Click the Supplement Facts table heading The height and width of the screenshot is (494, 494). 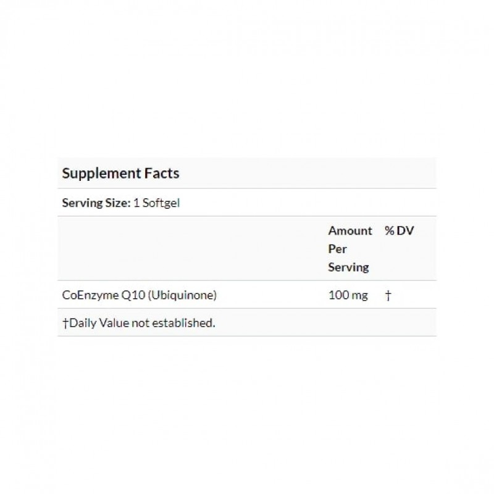coord(120,174)
